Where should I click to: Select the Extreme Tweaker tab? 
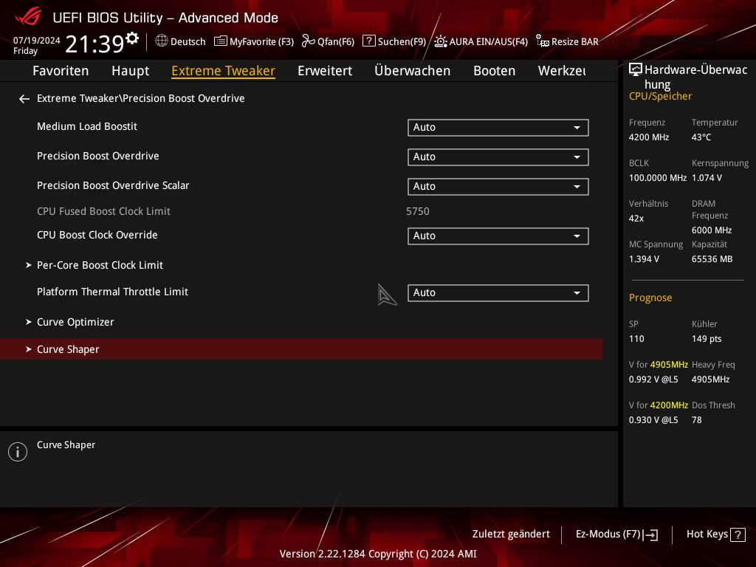point(223,71)
